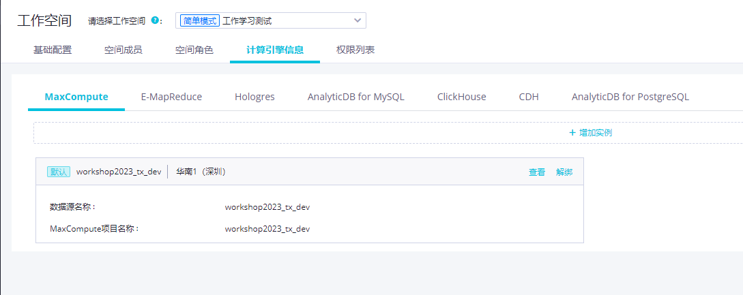Open the ClickHouse engine tab
743x295 pixels.
pyautogui.click(x=461, y=97)
